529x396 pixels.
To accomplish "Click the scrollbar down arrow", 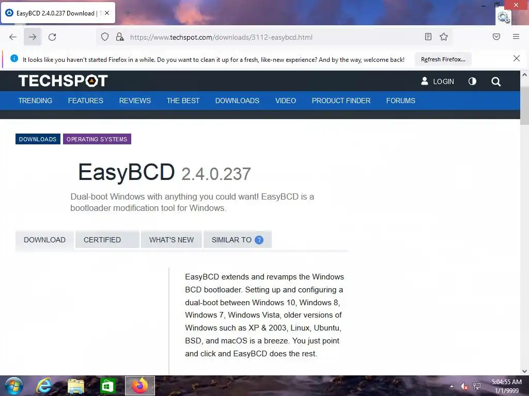I will [525, 371].
